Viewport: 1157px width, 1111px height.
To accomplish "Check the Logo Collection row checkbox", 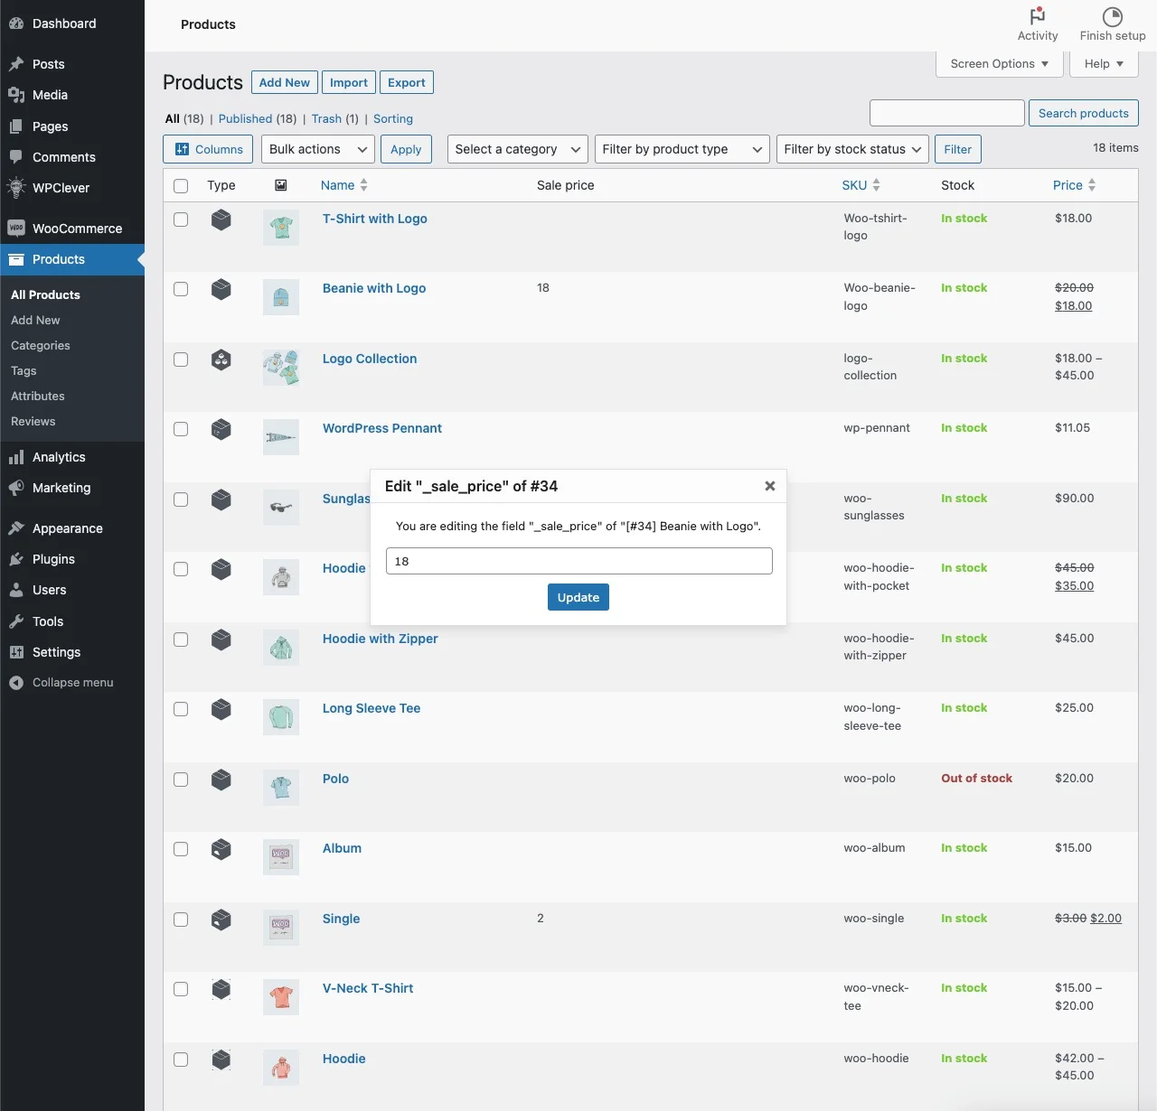I will click(181, 359).
